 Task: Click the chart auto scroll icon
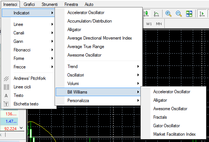202,14
